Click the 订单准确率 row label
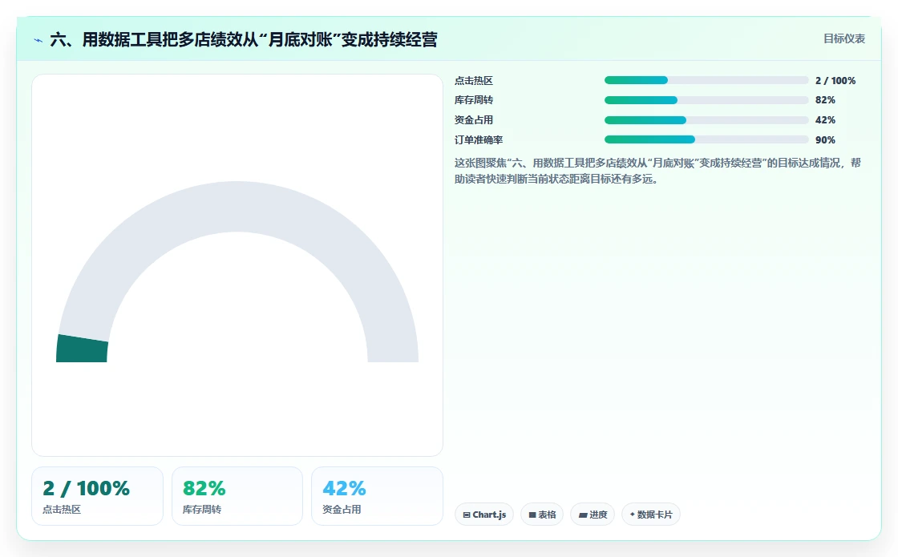 pyautogui.click(x=479, y=139)
